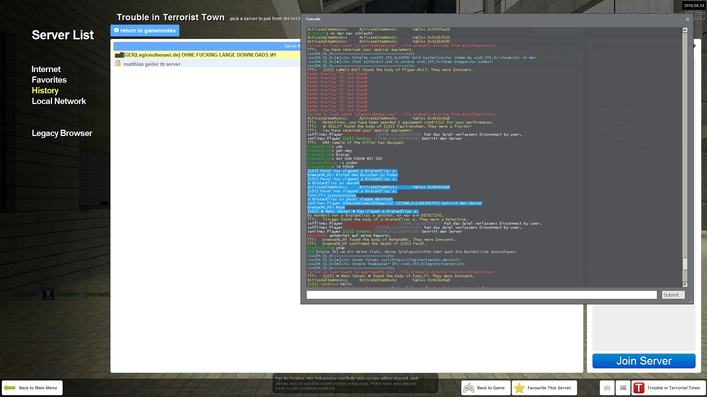Open the Favorites server tab
The width and height of the screenshot is (707, 397).
[x=49, y=80]
